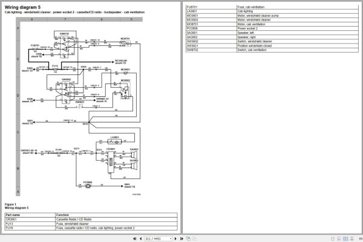This screenshot has width=363, height=242.
Task: Click the MO3602 part name cell
Action: (x=211, y=20)
